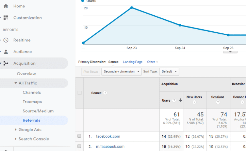
Task: Open the Audience reports
Action: click(x=22, y=52)
